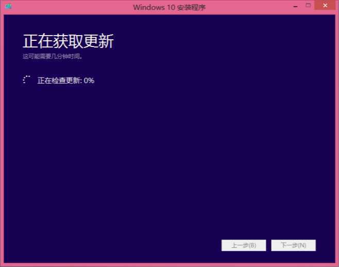Screen dimensions: 339x267
Task: Click the 下一步(N) next button
Action: [293, 245]
